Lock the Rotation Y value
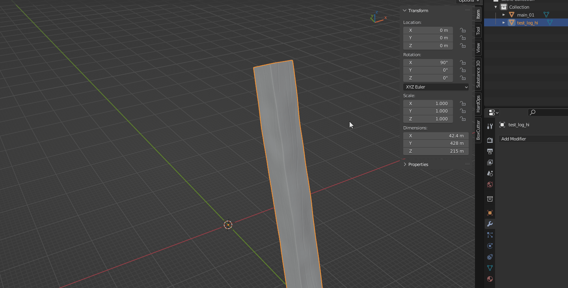568x288 pixels. (x=463, y=70)
